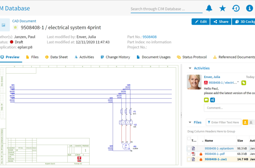
Task: Click the T... type column header
Action: point(194,141)
